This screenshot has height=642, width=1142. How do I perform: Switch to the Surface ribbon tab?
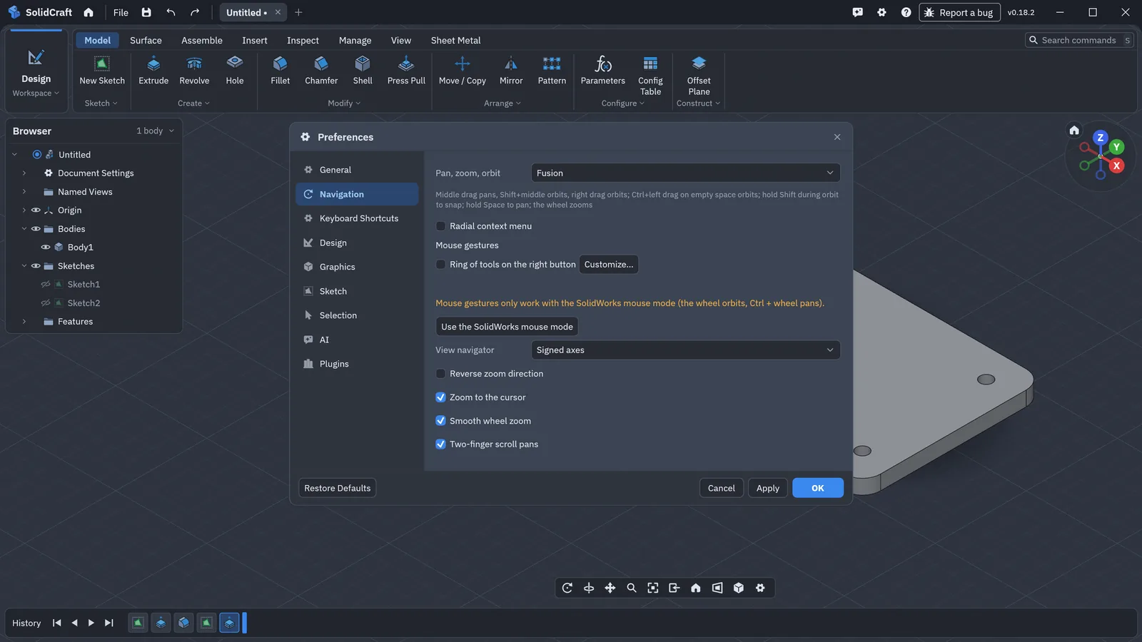146,41
